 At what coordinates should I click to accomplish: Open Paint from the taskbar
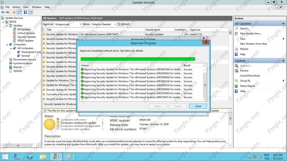(69, 157)
